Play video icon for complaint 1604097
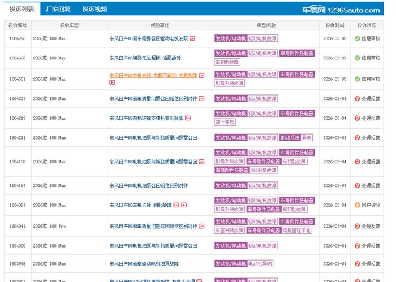This screenshot has width=396, height=282. [184, 205]
